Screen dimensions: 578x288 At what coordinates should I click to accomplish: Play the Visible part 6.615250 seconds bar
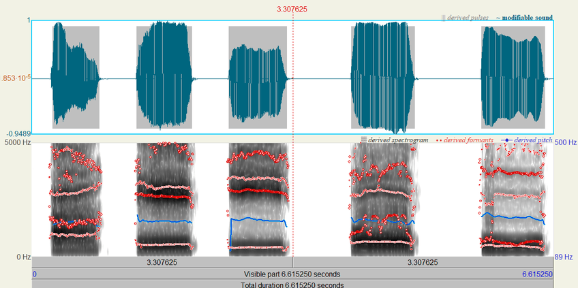(292, 274)
